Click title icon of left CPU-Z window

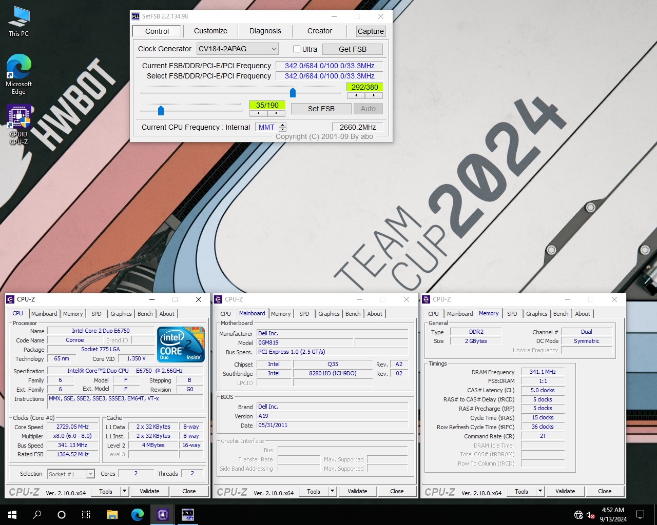click(10, 299)
